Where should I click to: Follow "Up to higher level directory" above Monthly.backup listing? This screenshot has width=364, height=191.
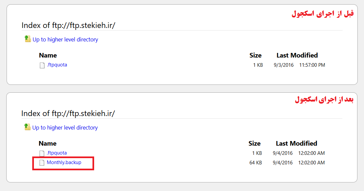[x=65, y=128]
